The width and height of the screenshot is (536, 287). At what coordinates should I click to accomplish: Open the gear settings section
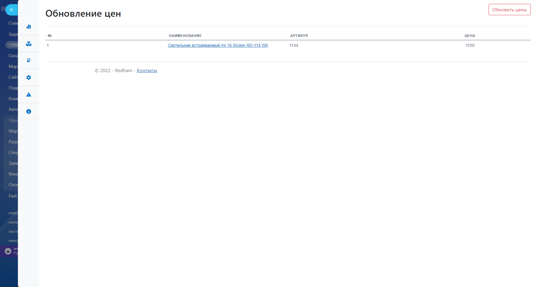pos(29,77)
